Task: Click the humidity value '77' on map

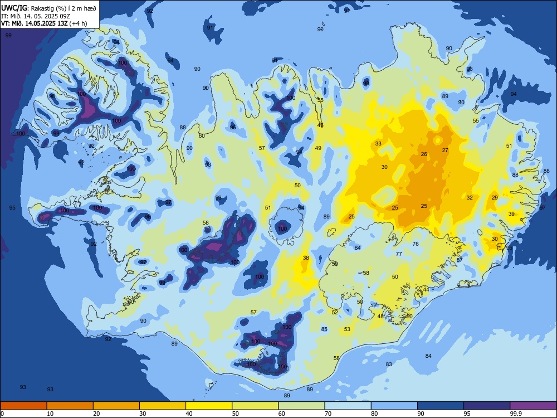Action: (399, 254)
